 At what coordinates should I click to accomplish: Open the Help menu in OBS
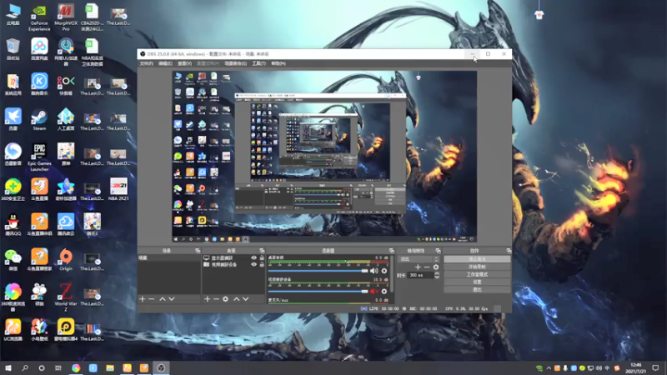pyautogui.click(x=278, y=63)
